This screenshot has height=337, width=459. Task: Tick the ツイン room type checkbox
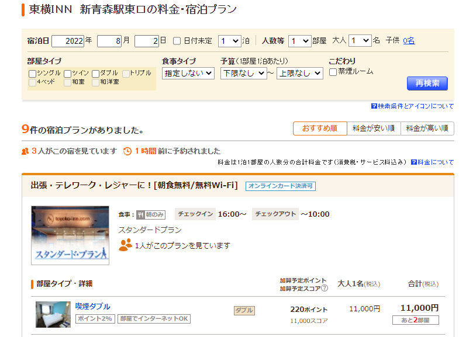(x=68, y=74)
